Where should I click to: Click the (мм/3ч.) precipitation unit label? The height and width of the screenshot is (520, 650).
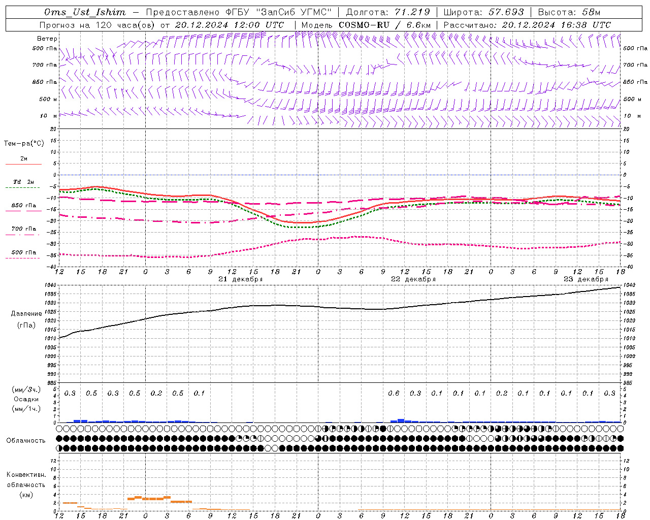[26, 389]
